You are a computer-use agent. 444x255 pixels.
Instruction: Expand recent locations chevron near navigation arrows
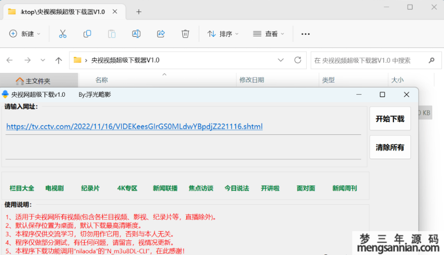43,60
